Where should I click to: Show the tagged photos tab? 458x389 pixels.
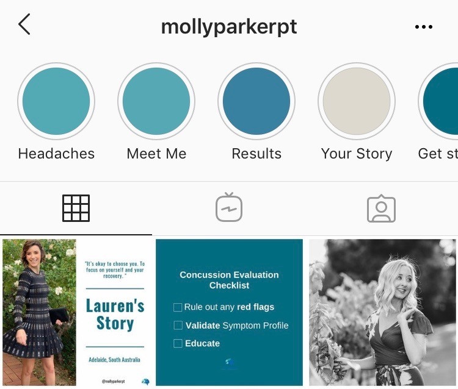(x=381, y=208)
